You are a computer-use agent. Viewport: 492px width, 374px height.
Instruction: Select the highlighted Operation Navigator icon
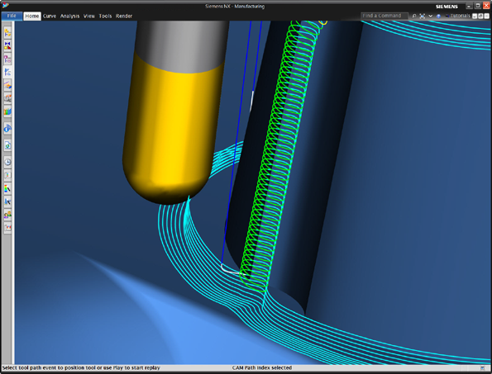[7, 72]
